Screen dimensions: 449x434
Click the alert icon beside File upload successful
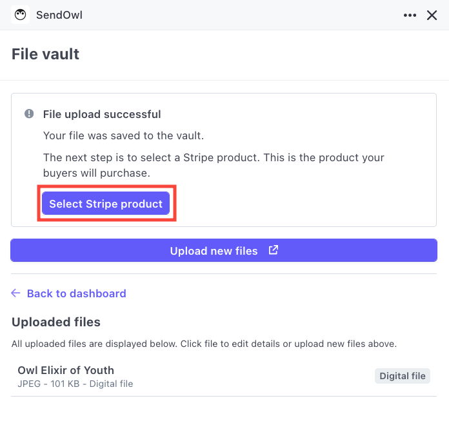click(29, 114)
